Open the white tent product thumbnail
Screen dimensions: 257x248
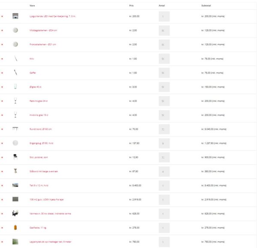tap(15, 185)
